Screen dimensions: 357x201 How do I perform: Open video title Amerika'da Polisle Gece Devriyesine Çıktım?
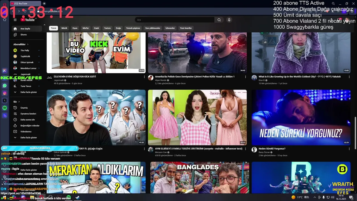coord(195,76)
